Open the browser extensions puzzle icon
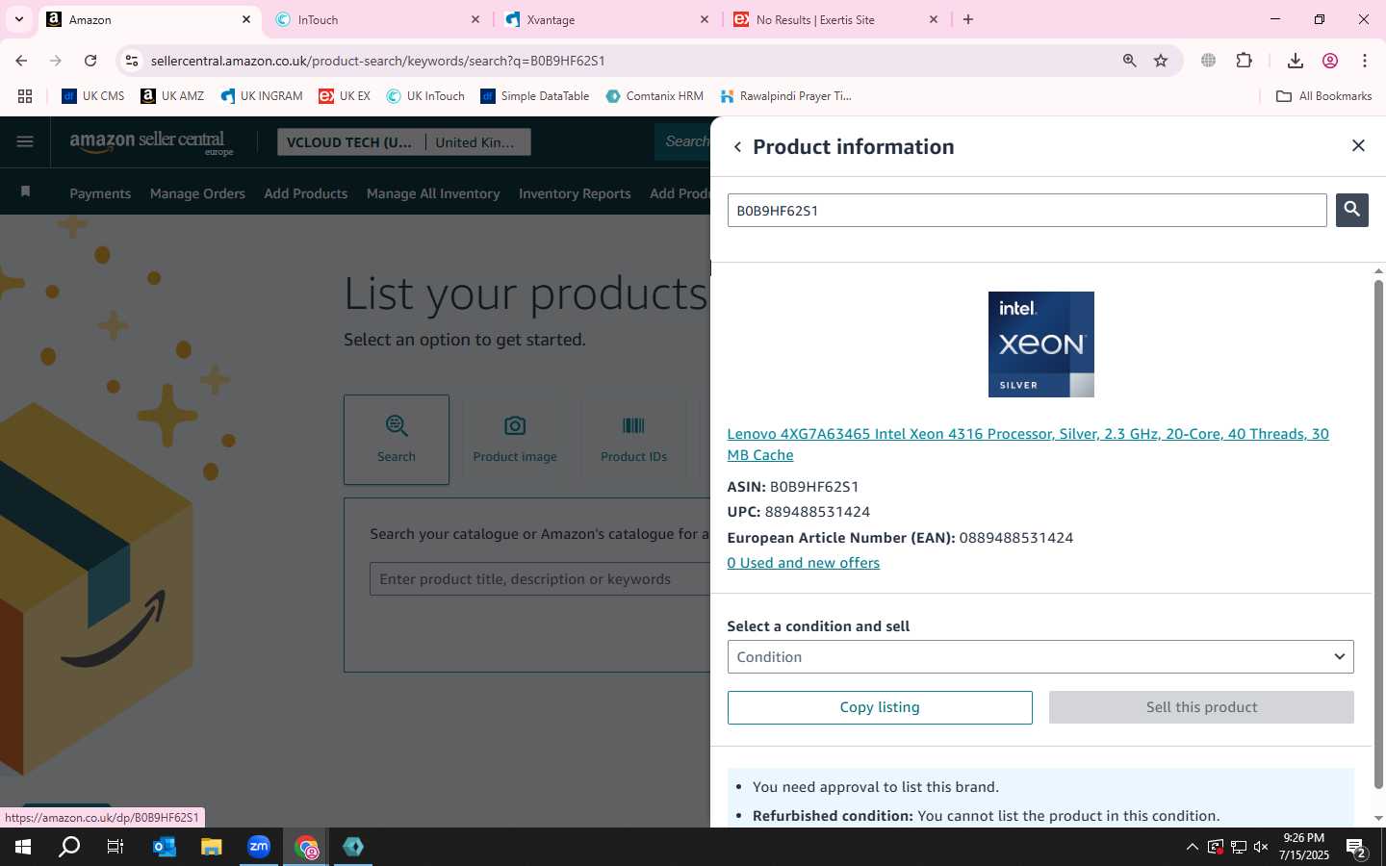 [1244, 61]
